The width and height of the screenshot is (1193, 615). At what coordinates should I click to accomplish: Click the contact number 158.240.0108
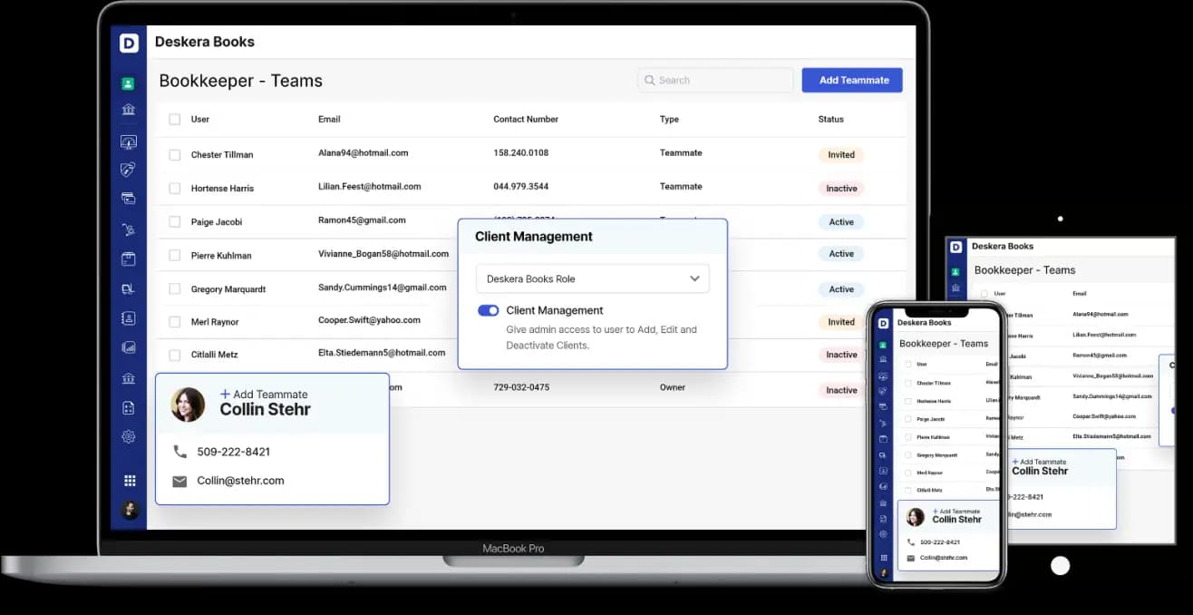pos(520,153)
